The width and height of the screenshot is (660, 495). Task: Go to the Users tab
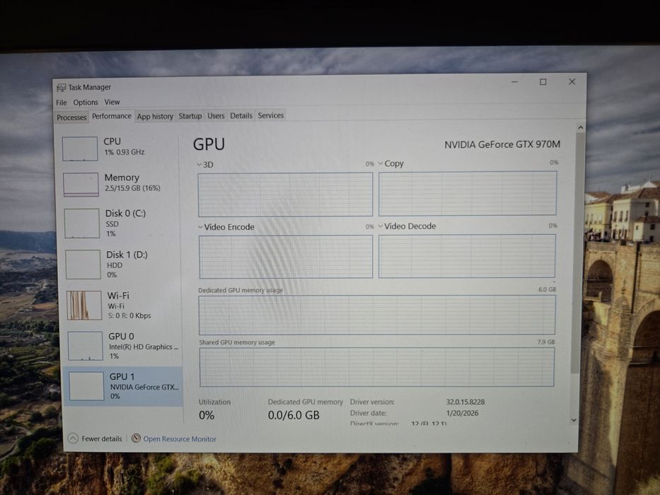216,116
